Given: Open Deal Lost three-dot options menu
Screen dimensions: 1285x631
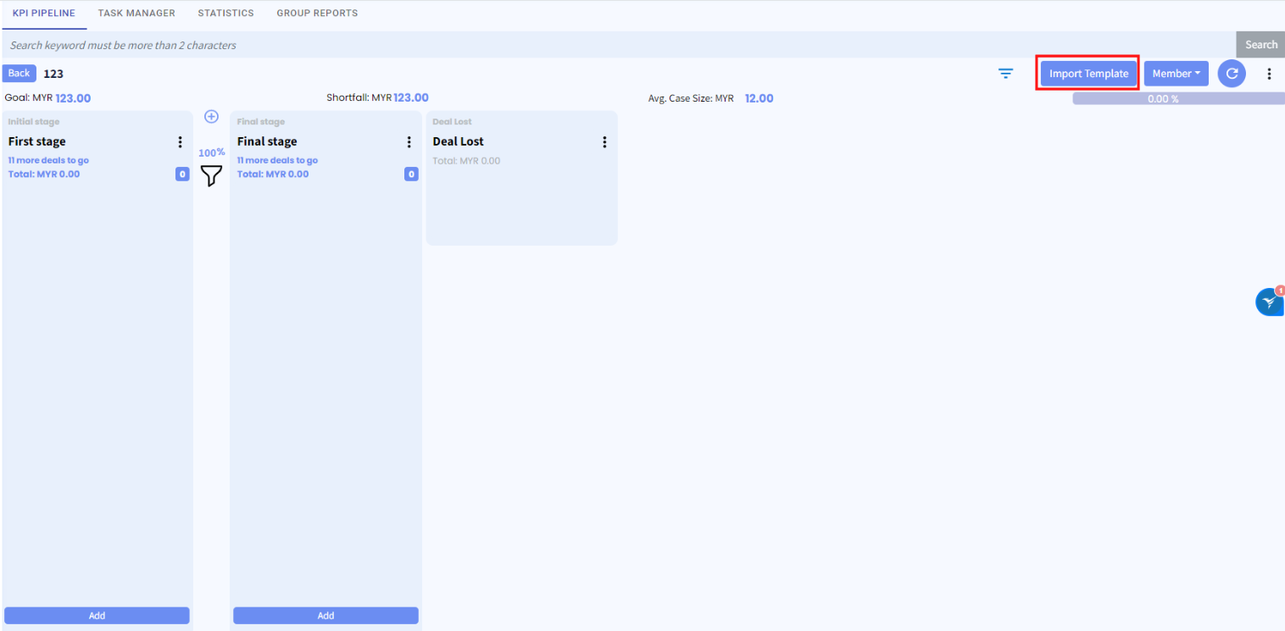Looking at the screenshot, I should (x=604, y=142).
